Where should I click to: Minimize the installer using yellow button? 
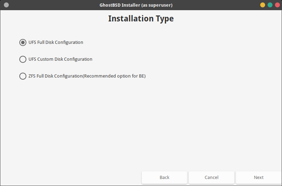point(263,5)
